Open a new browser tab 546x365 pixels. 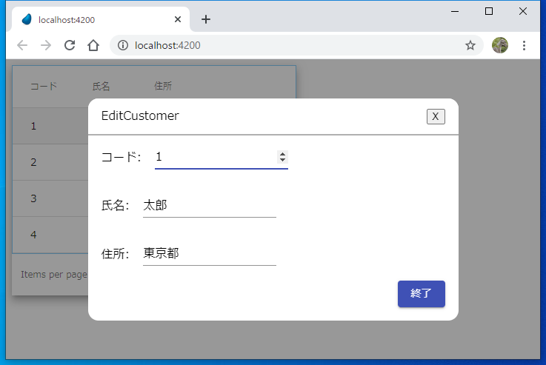pos(206,19)
